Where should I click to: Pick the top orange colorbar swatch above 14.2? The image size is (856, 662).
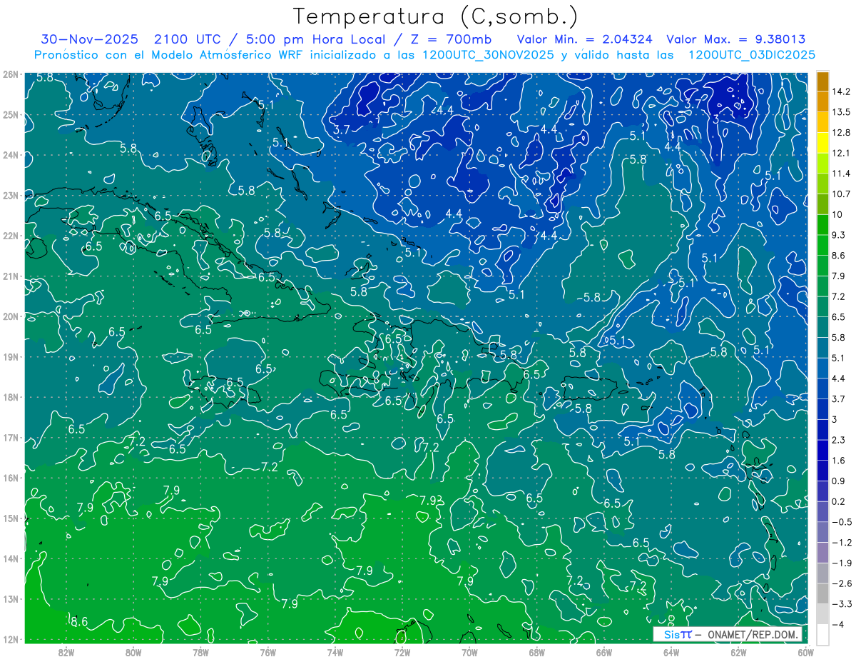coord(822,81)
